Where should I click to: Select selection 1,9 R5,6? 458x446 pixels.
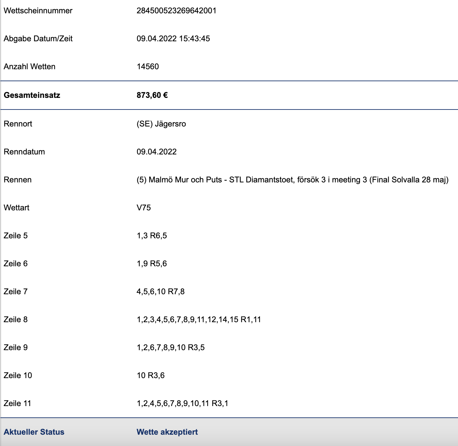coord(152,264)
